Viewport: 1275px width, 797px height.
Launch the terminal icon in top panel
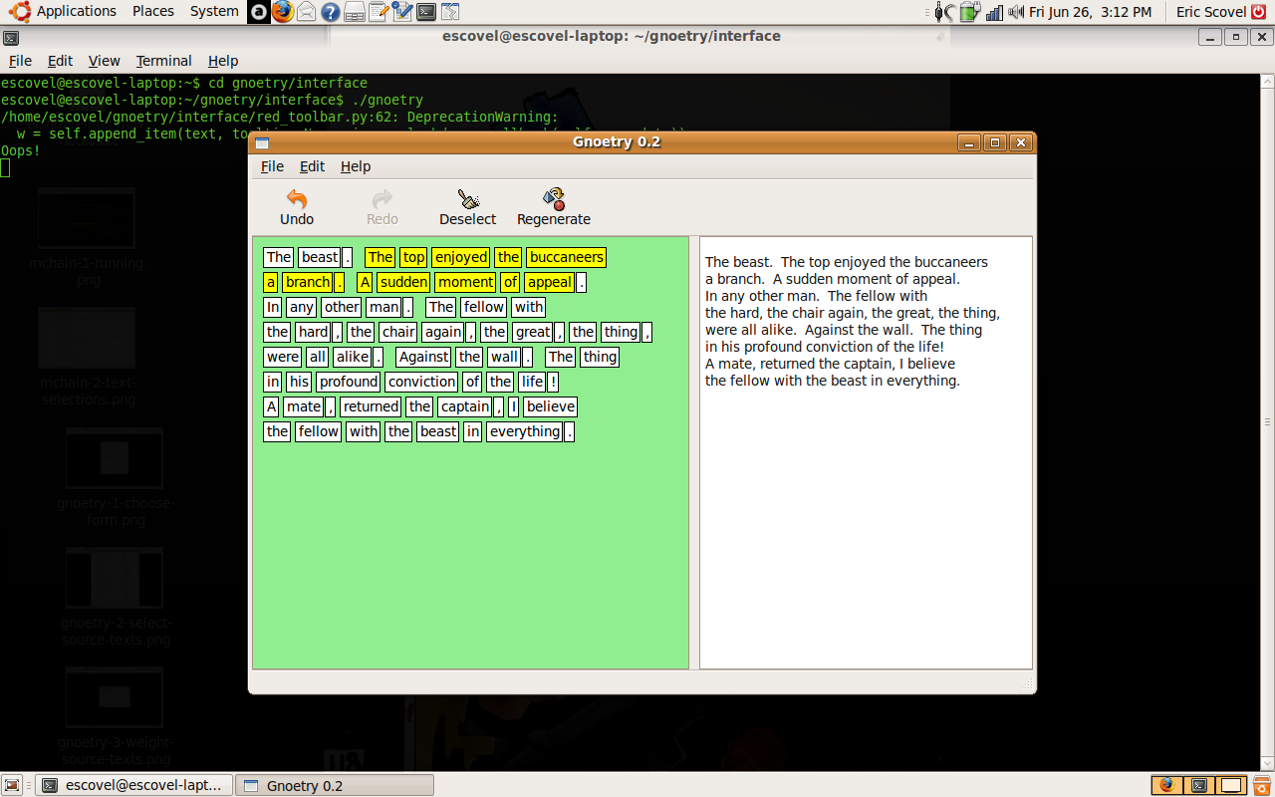(426, 12)
